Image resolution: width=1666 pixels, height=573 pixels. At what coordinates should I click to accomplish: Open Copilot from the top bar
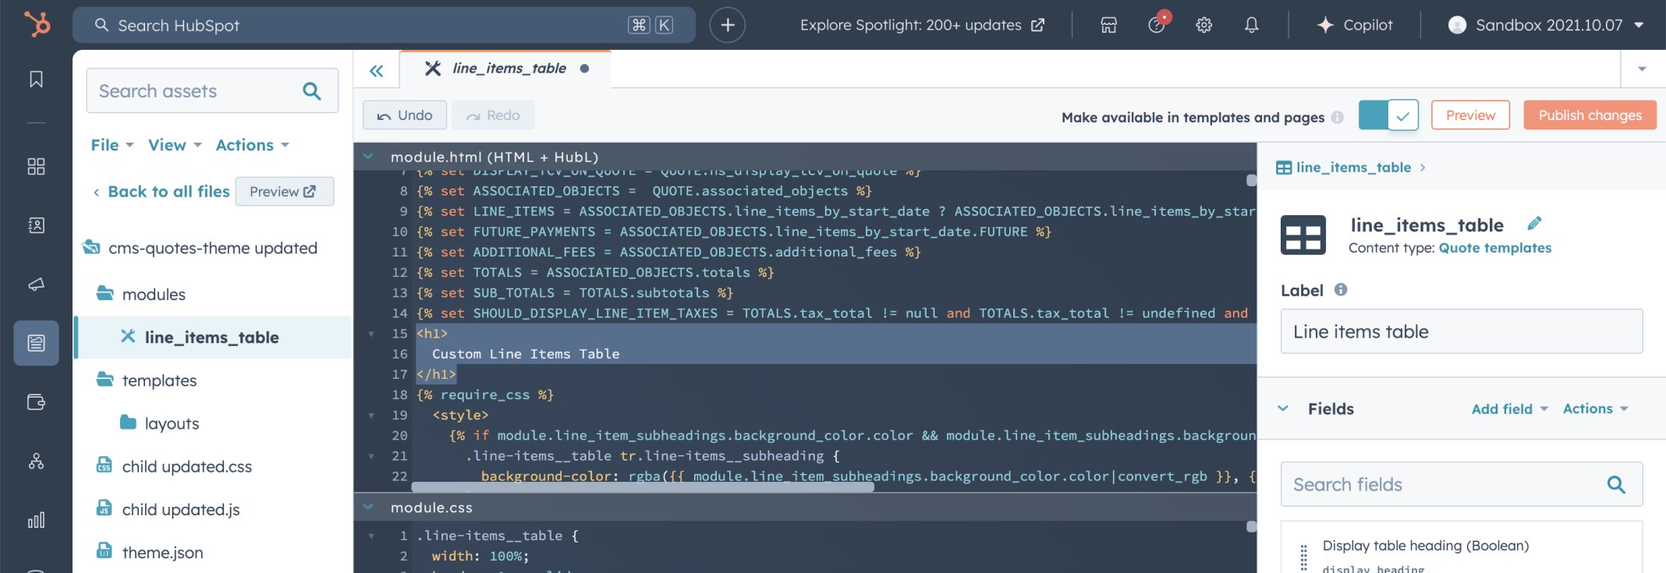(x=1355, y=25)
